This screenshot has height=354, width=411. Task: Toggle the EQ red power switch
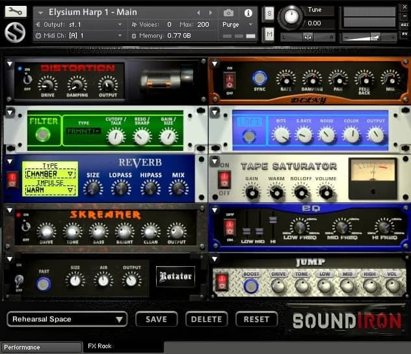(229, 227)
